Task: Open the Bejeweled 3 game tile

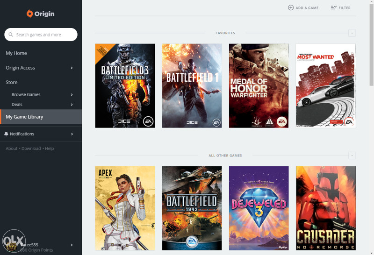Action: tap(259, 208)
